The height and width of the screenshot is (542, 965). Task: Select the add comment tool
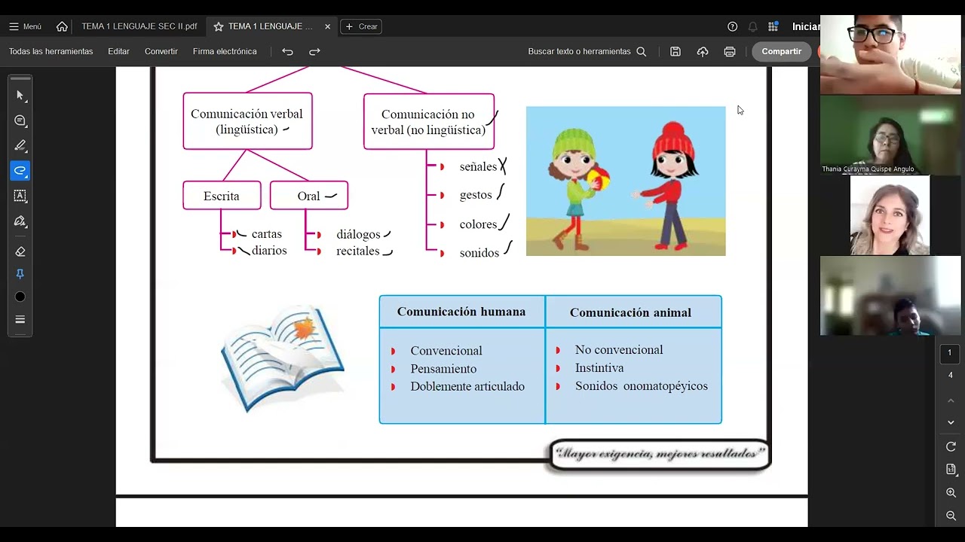(20, 120)
